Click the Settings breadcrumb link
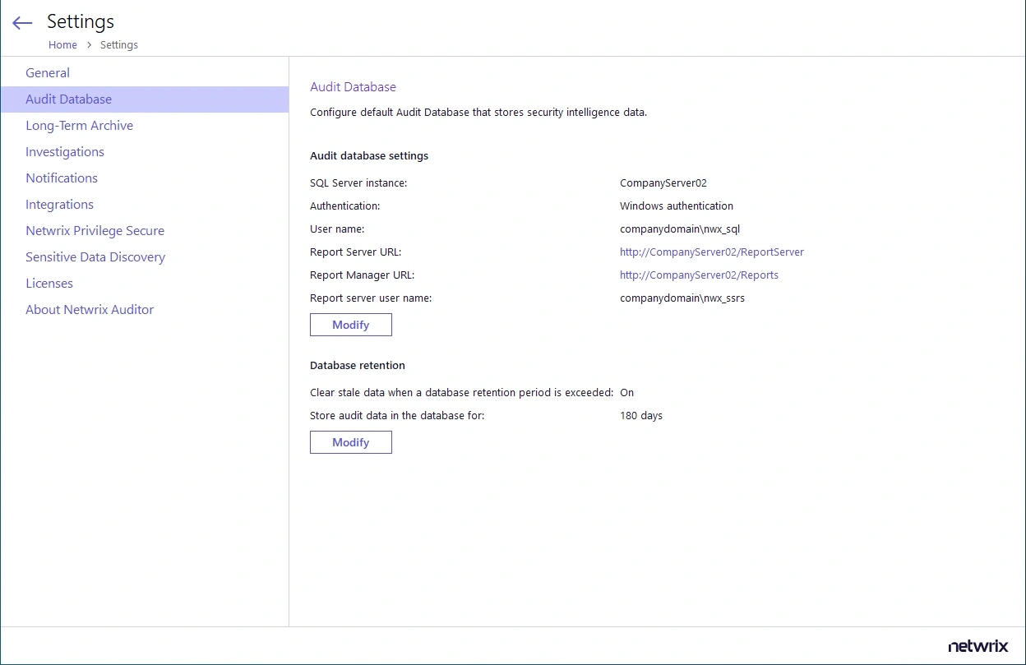Viewport: 1026px width, 665px height. (118, 44)
